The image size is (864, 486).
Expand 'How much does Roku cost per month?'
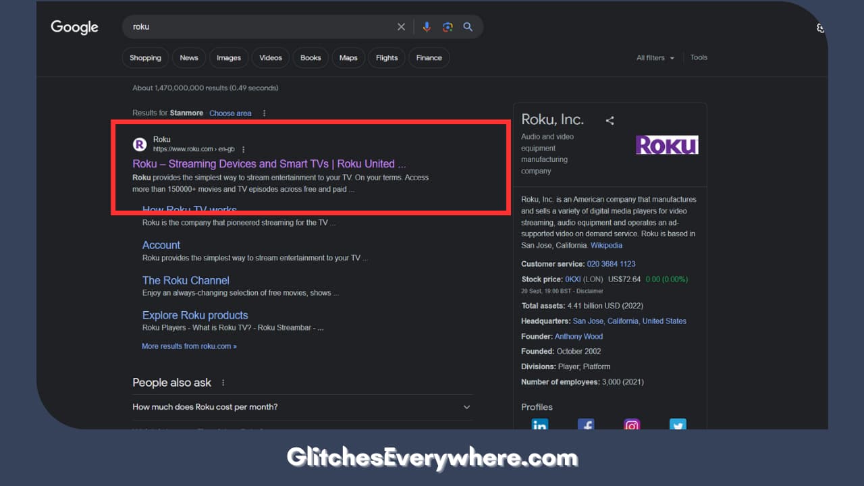pyautogui.click(x=302, y=407)
